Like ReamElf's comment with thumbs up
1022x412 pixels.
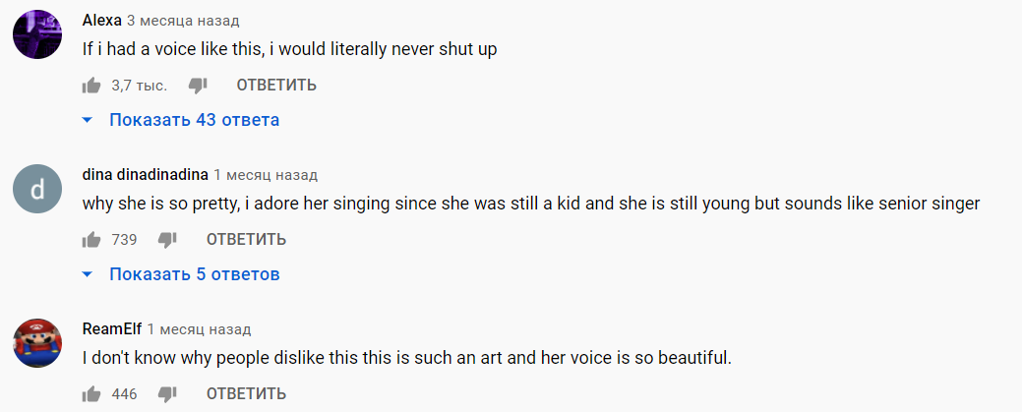tap(92, 394)
